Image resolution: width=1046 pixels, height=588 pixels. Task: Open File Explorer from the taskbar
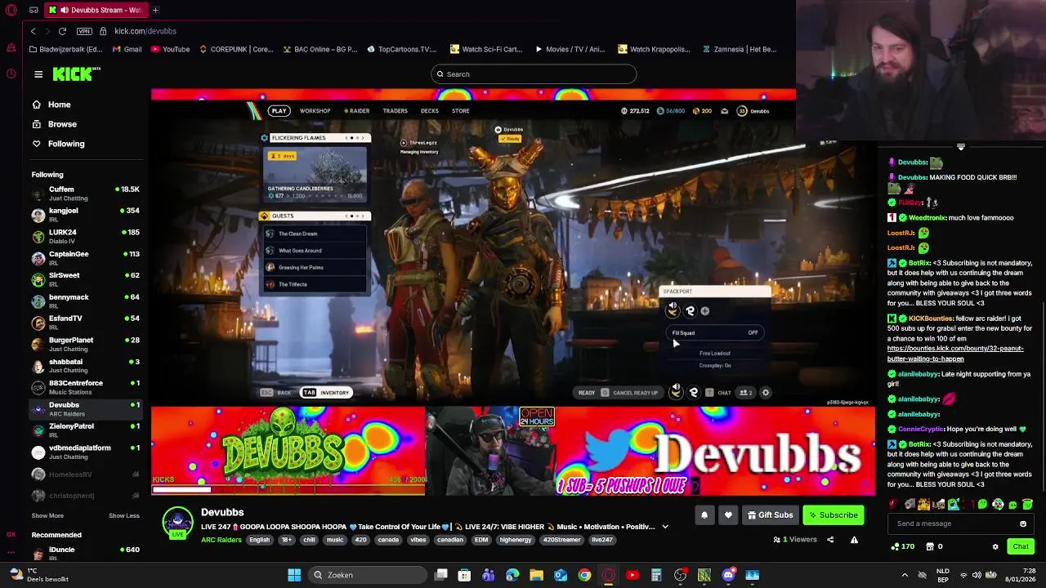coord(536,575)
